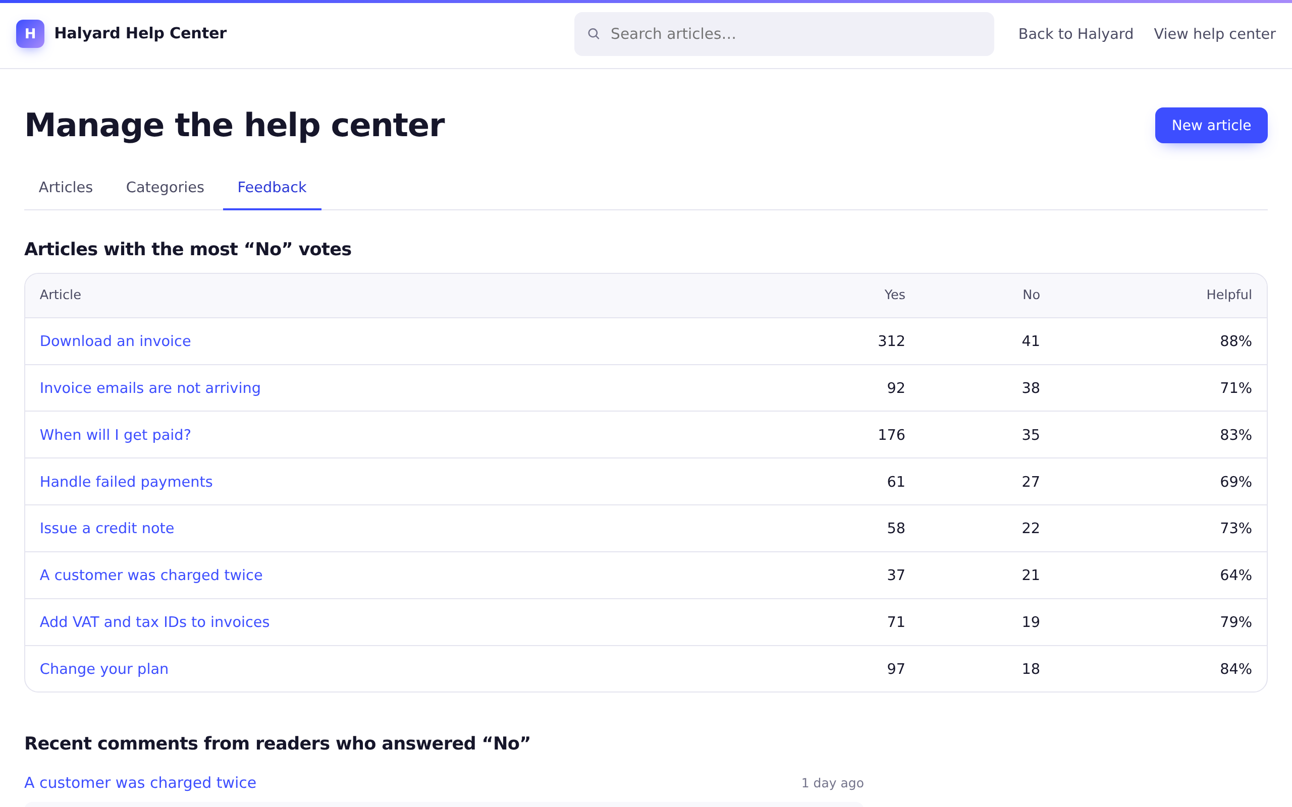Click the No column header
Viewport: 1292px width, 807px height.
(x=1031, y=295)
